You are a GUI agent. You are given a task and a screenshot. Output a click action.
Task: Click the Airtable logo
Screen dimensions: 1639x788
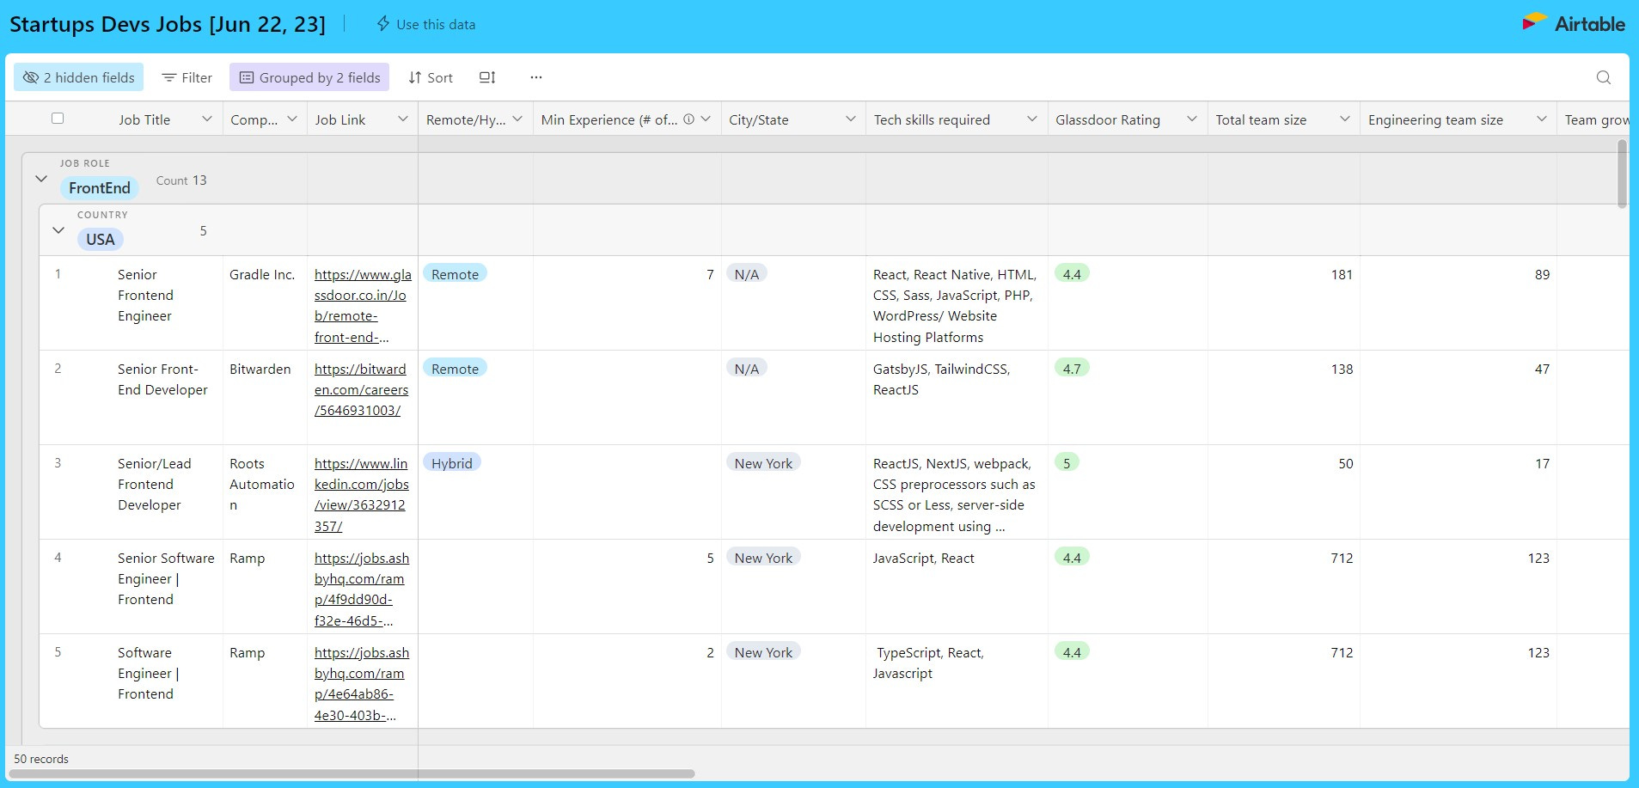click(x=1573, y=23)
